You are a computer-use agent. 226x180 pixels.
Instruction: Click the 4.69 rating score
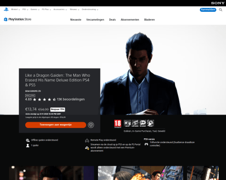tap(29, 99)
